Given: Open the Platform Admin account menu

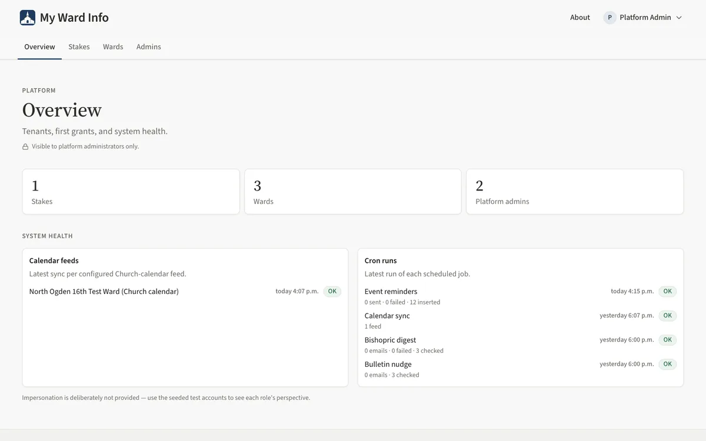Looking at the screenshot, I should tap(643, 18).
